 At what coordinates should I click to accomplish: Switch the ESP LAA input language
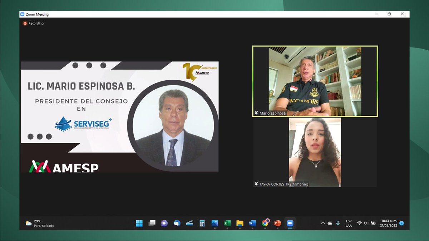tap(349, 223)
